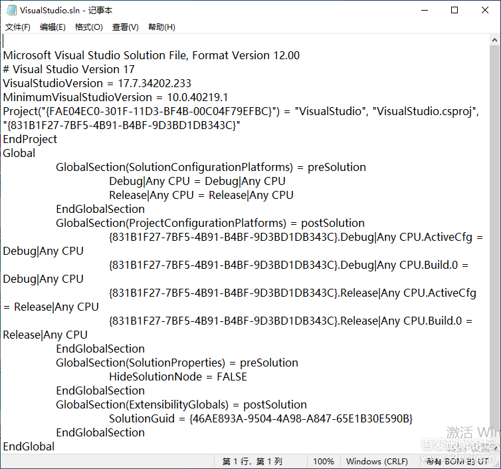
Task: Open the 查看(V) menu
Action: [125, 27]
